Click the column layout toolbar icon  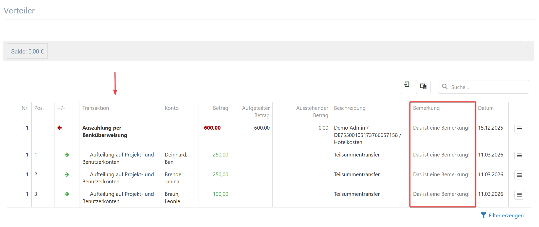click(423, 87)
